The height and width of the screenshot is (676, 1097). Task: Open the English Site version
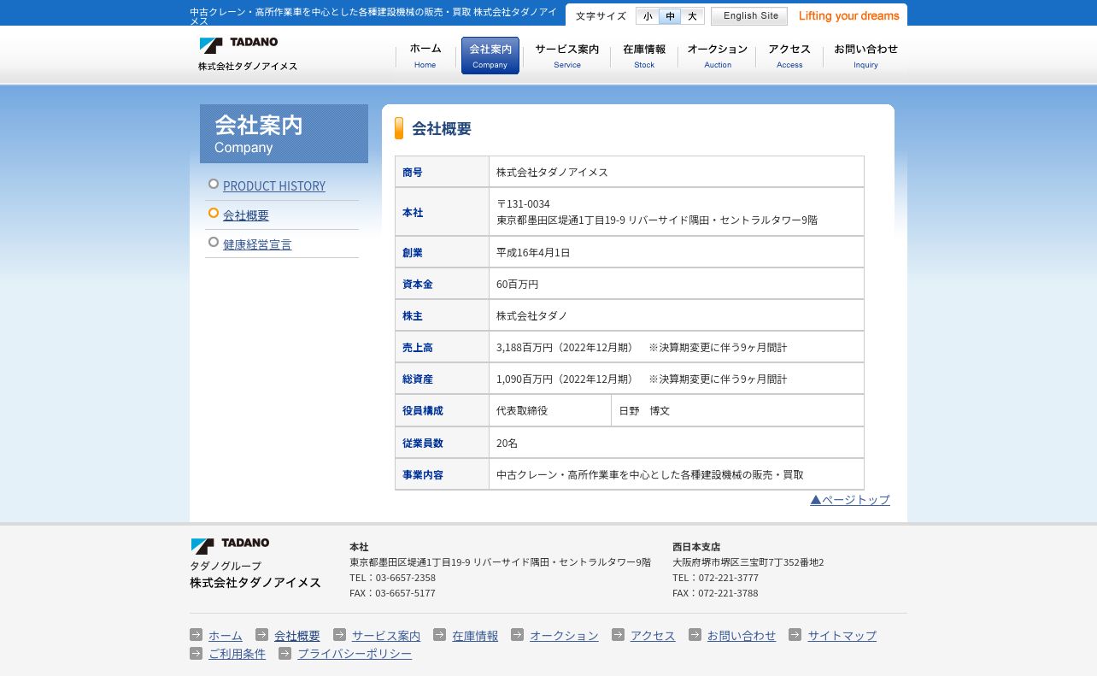coord(749,16)
